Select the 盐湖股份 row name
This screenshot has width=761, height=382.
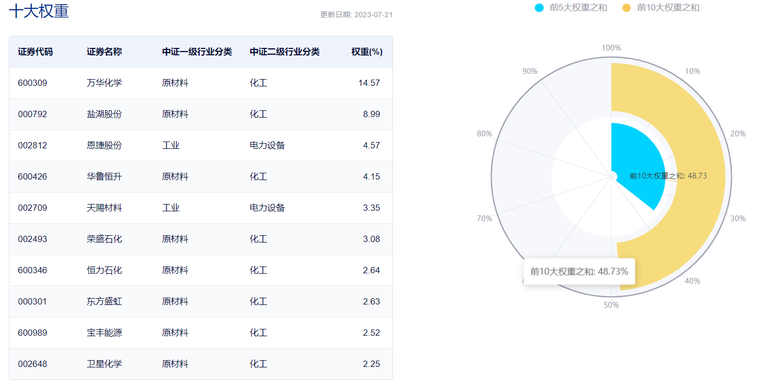[x=104, y=114]
